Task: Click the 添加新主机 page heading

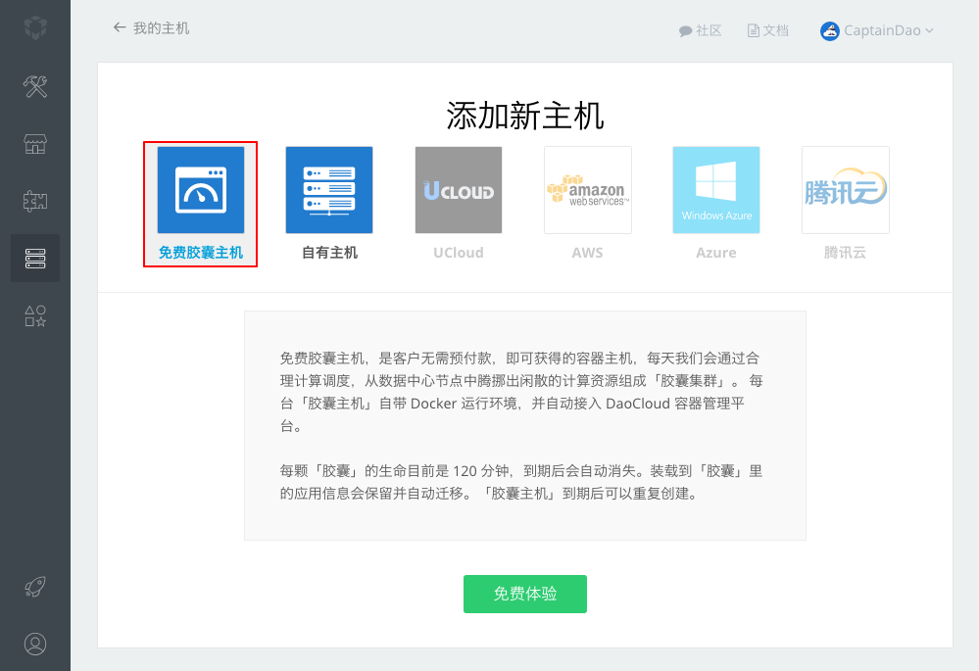Action: [525, 117]
